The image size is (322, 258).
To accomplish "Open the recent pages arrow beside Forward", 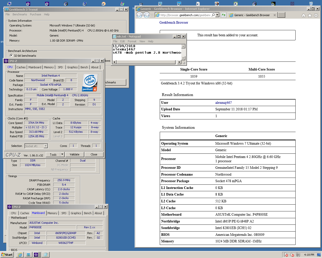I will click(152, 15).
